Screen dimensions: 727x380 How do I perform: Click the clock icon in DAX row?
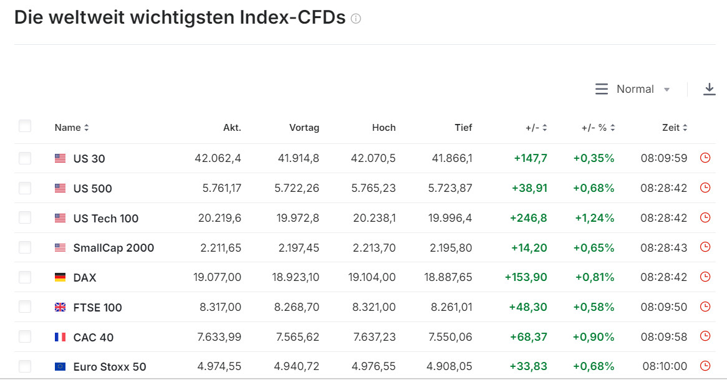(x=705, y=277)
